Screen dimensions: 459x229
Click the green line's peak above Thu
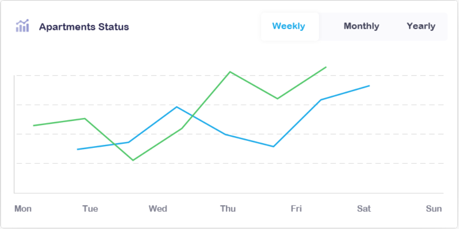click(230, 72)
